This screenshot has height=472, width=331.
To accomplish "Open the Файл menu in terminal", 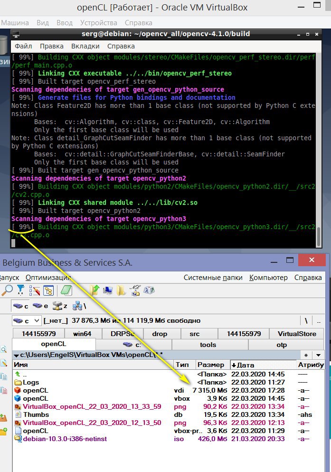I will [23, 46].
